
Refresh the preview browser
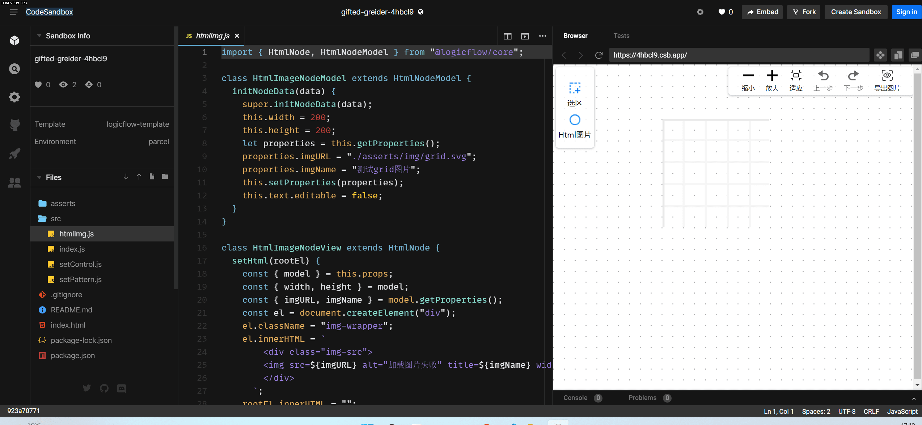click(x=599, y=55)
